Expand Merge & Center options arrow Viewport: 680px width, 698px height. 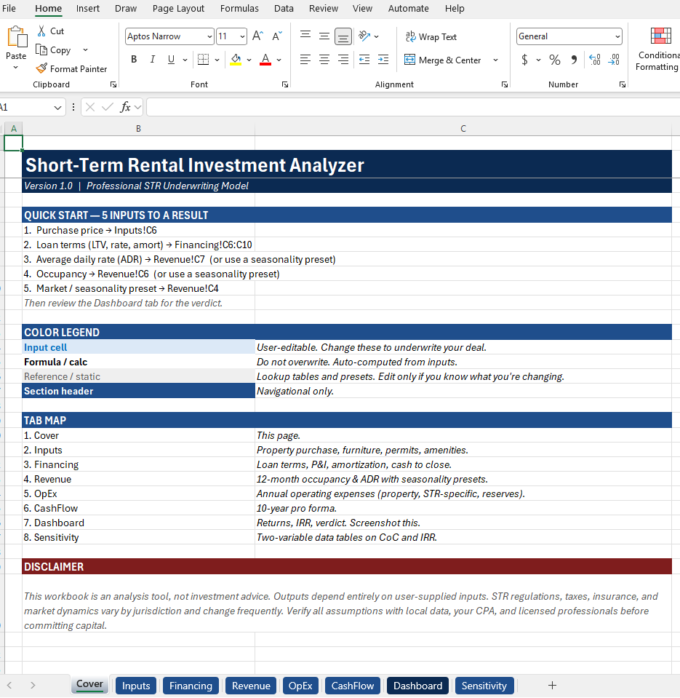[495, 60]
